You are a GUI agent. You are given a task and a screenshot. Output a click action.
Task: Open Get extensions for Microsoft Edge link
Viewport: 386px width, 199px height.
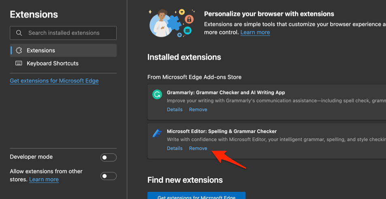54,81
